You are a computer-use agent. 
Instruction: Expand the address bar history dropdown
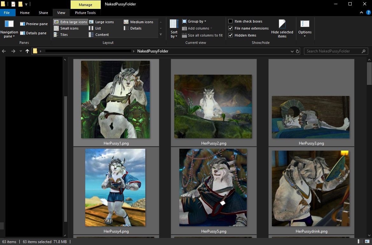292,51
